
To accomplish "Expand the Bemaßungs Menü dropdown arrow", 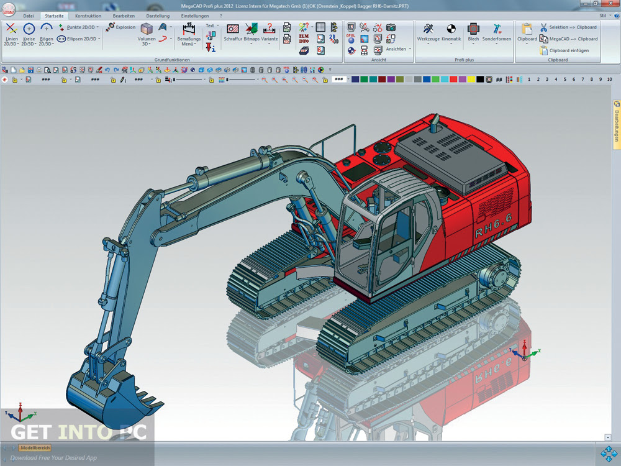I will [195, 44].
